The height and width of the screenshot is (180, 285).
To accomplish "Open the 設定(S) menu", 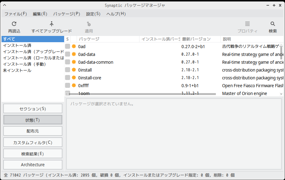I will tap(93, 14).
